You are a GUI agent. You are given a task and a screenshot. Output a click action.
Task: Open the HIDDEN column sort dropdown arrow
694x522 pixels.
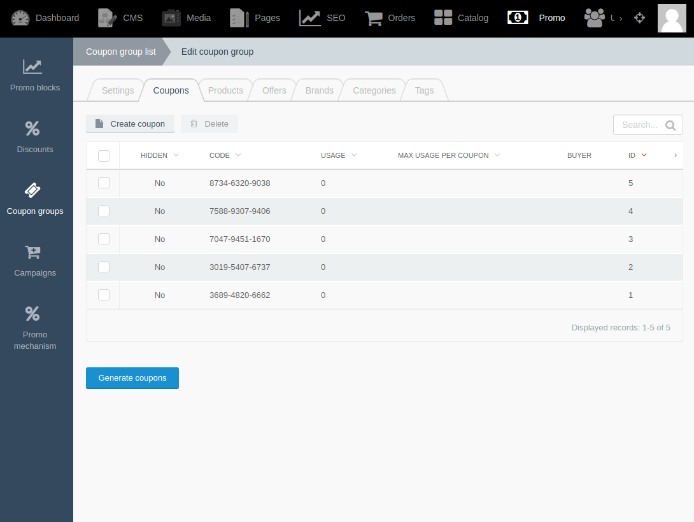(x=176, y=155)
